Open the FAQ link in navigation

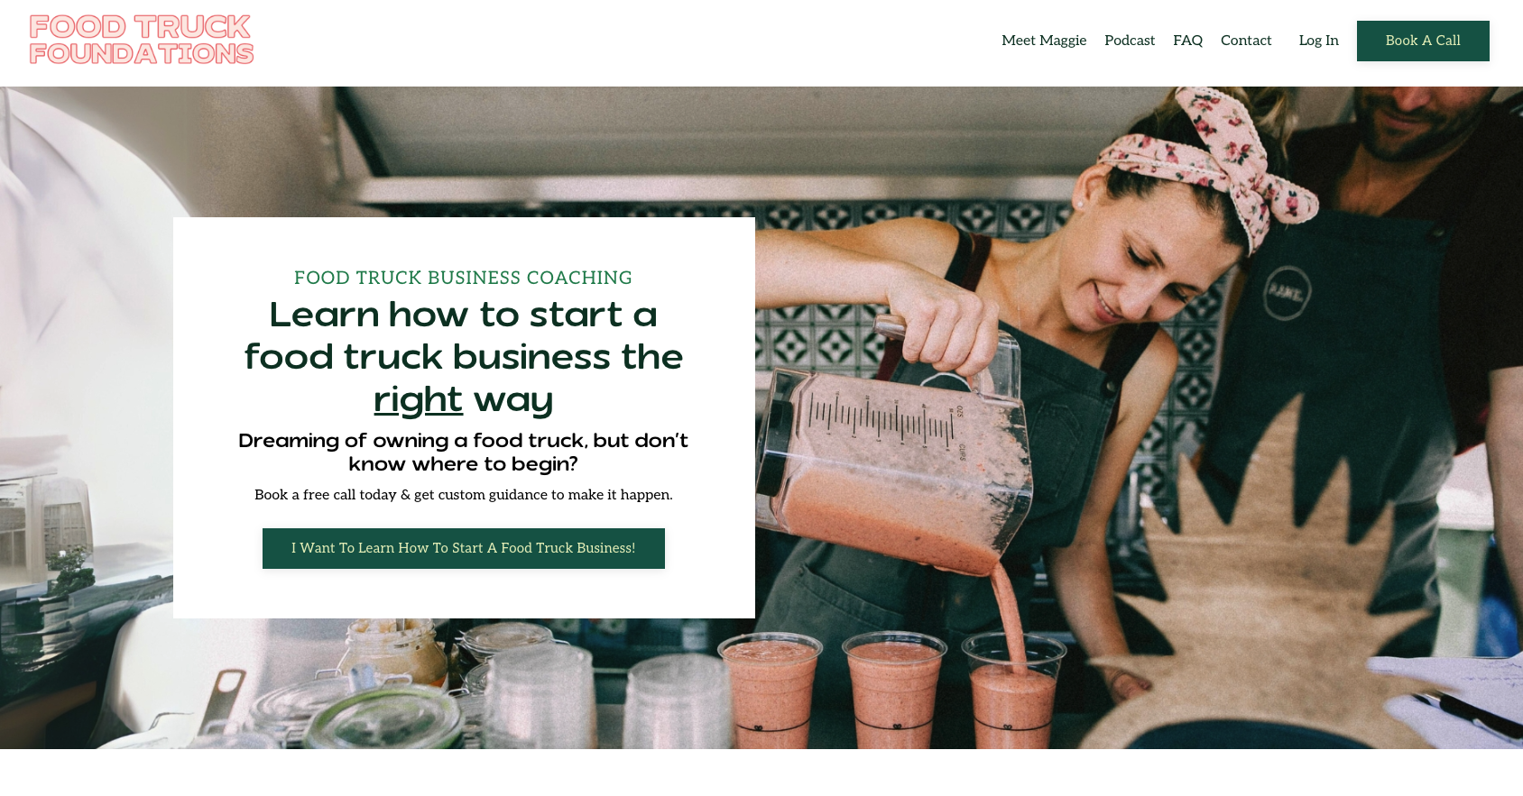pyautogui.click(x=1187, y=41)
